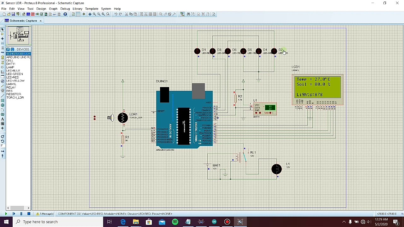
Task: Click the P pick devices button
Action: pyautogui.click(x=8, y=49)
